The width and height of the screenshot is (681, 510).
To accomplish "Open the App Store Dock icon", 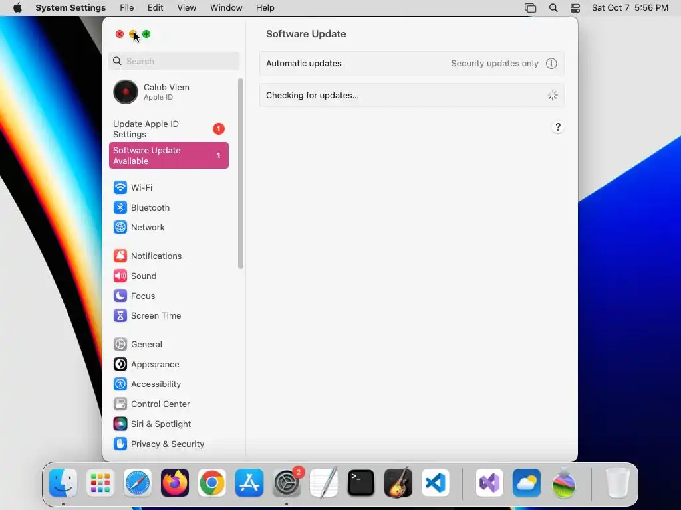I will tap(249, 483).
